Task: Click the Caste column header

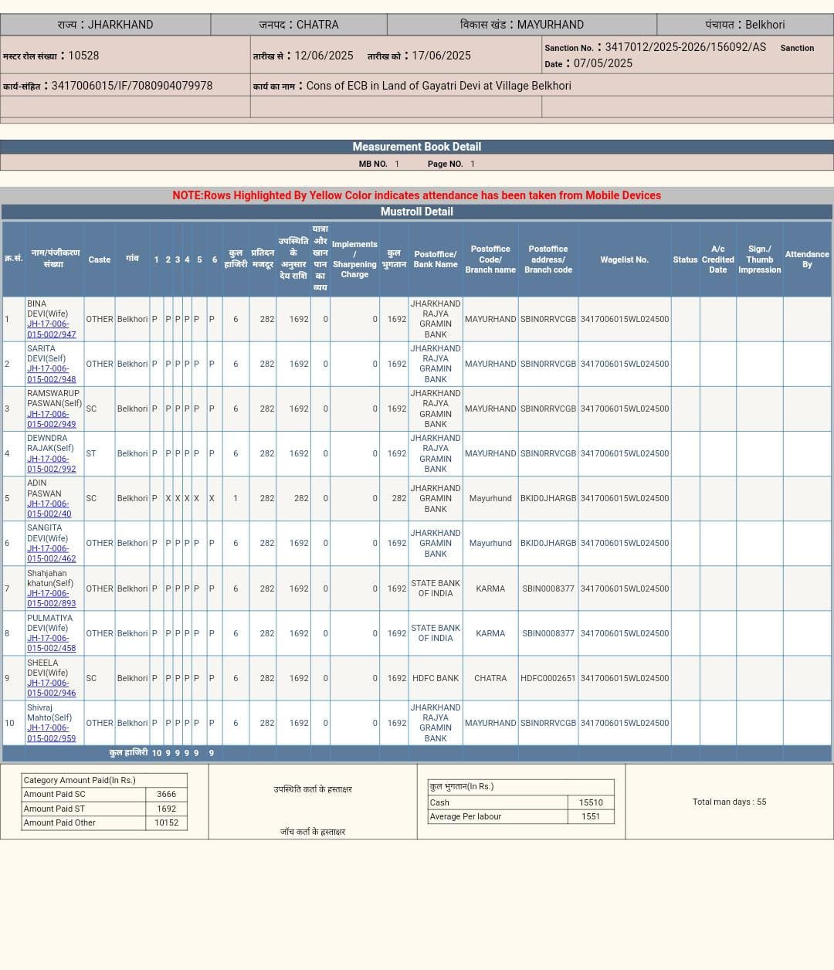Action: click(x=100, y=259)
